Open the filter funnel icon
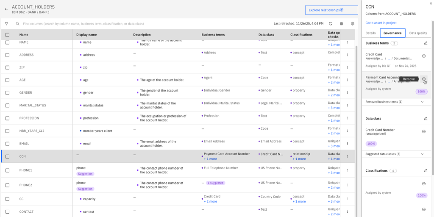 [x=6, y=24]
